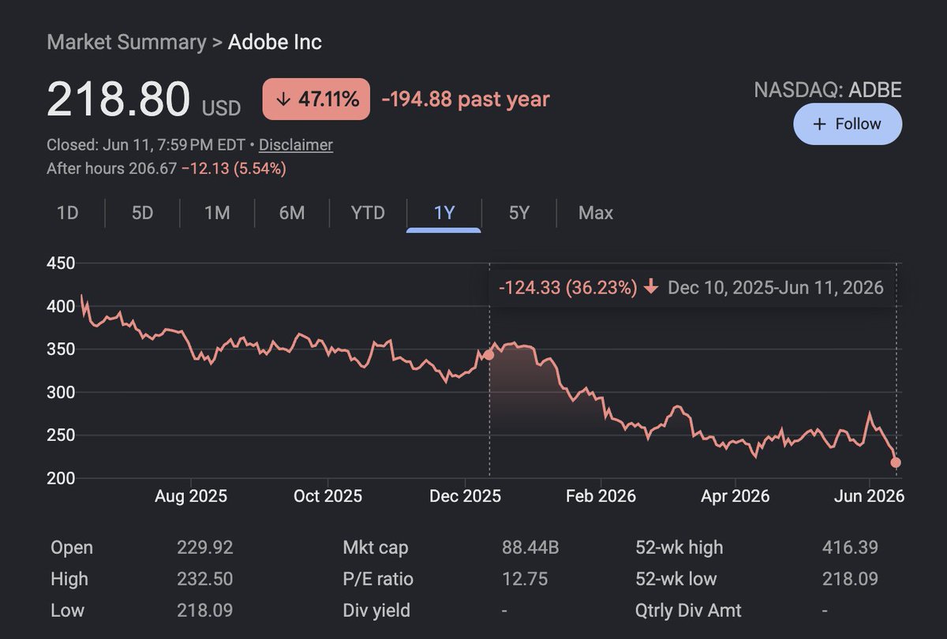Click the 52-wk high value 416.39

850,547
